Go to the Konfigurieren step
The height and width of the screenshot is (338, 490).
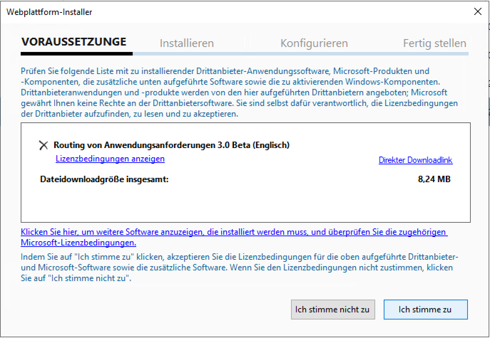(314, 43)
